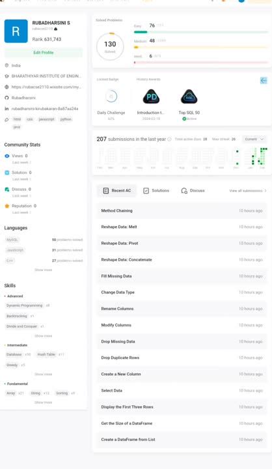
Task: Click the Easy problems progress bar
Action: click(x=201, y=32)
